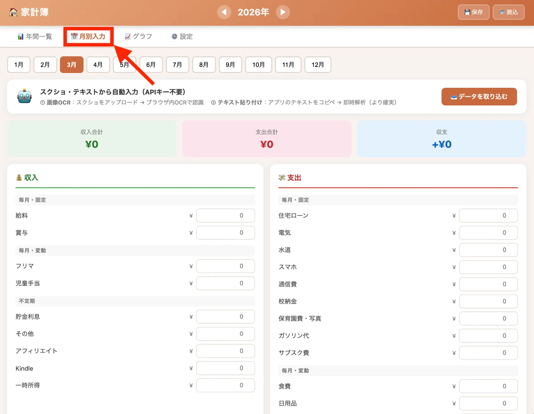Click the 収支 balance summary card

point(442,139)
